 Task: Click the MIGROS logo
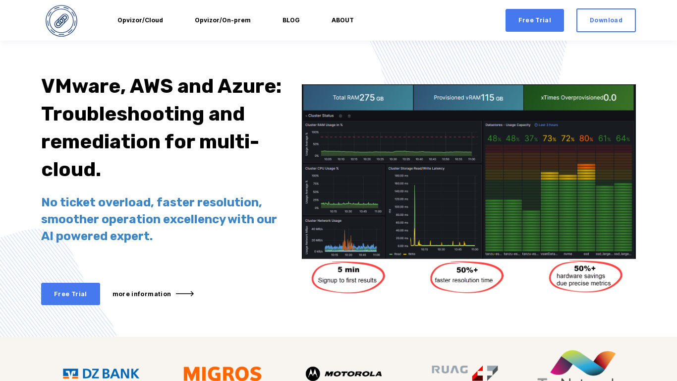[223, 374]
